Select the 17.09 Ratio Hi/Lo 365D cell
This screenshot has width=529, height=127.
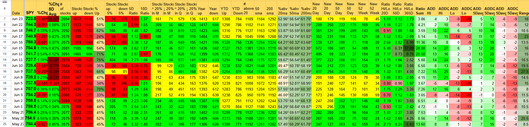click(x=409, y=48)
